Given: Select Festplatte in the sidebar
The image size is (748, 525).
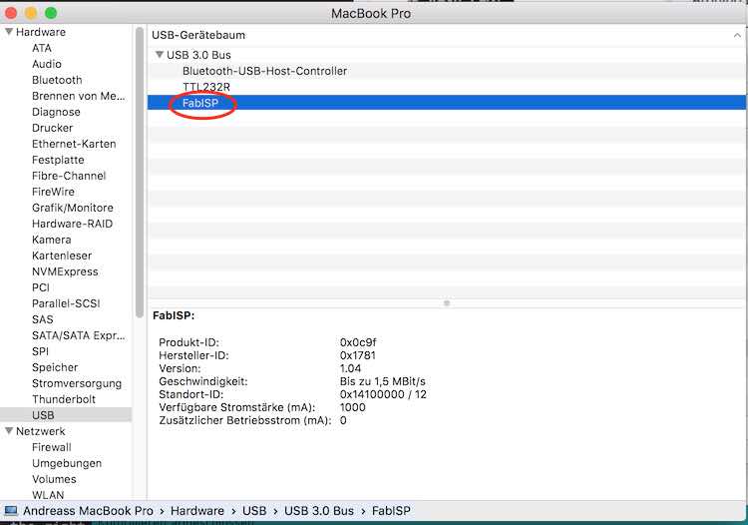Looking at the screenshot, I should 58,160.
